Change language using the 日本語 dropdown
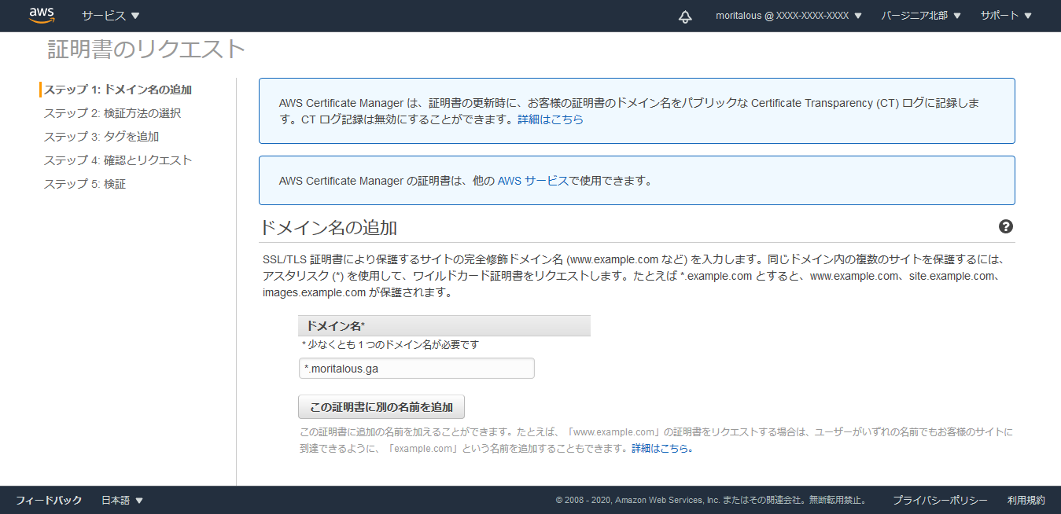Viewport: 1061px width, 514px height. point(122,500)
